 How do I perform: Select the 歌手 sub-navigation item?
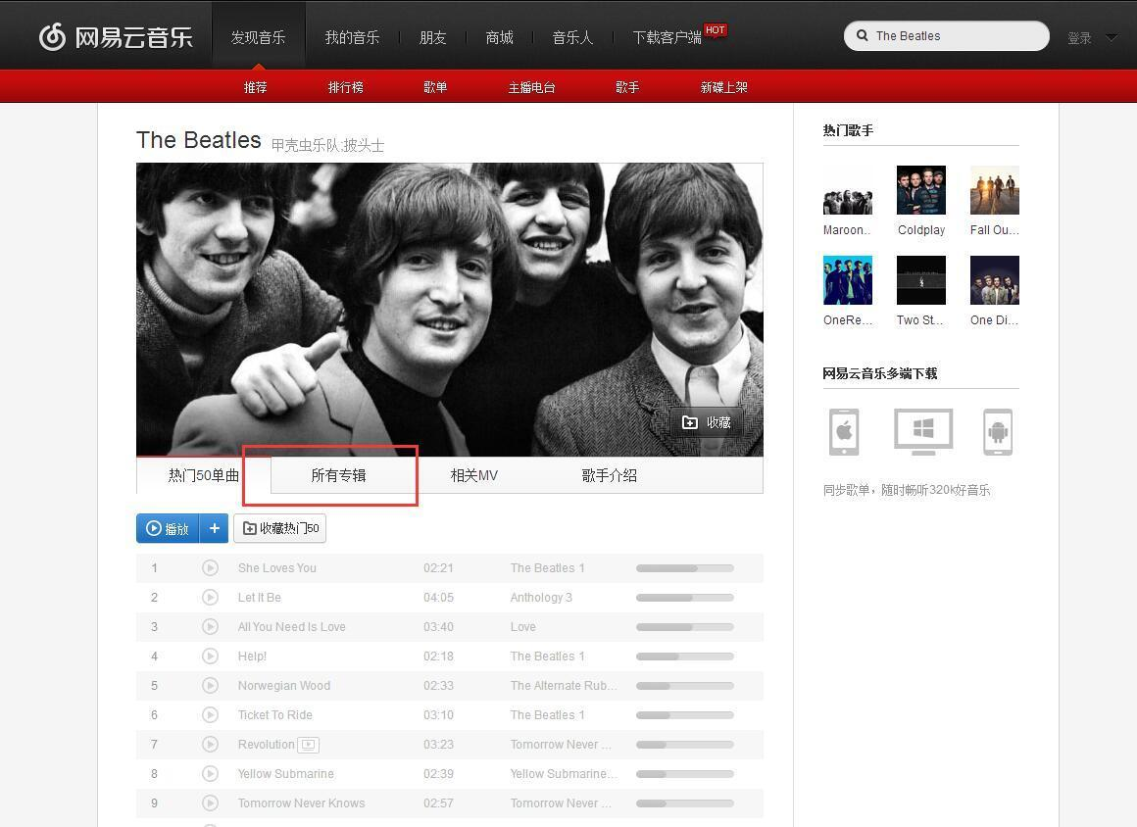pyautogui.click(x=627, y=87)
